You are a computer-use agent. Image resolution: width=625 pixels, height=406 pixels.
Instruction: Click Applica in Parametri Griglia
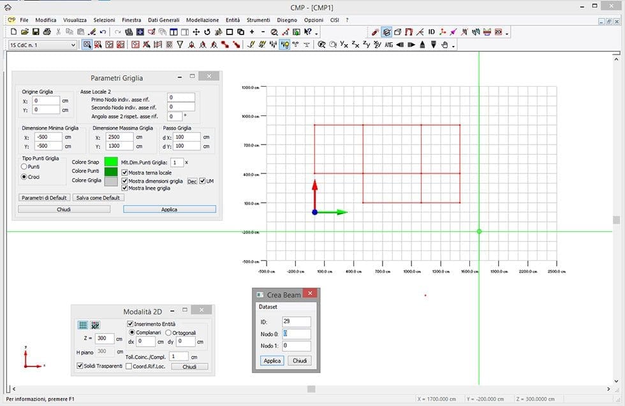click(169, 209)
